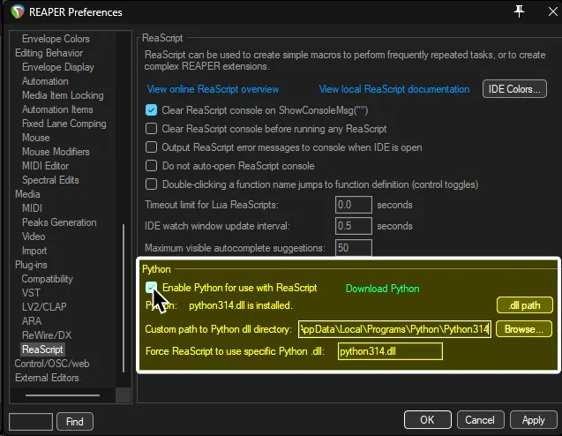Toggle Clear ReaScript console on ShowConsoleMsg checkbox
Image resolution: width=562 pixels, height=436 pixels.
pyautogui.click(x=151, y=110)
